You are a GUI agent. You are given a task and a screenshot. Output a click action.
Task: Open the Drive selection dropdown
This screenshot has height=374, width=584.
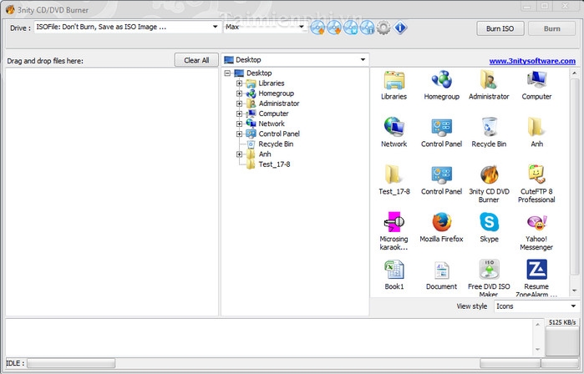pos(128,27)
